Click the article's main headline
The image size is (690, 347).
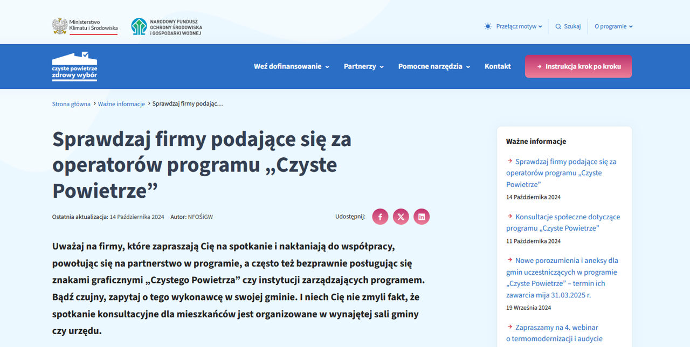[202, 165]
